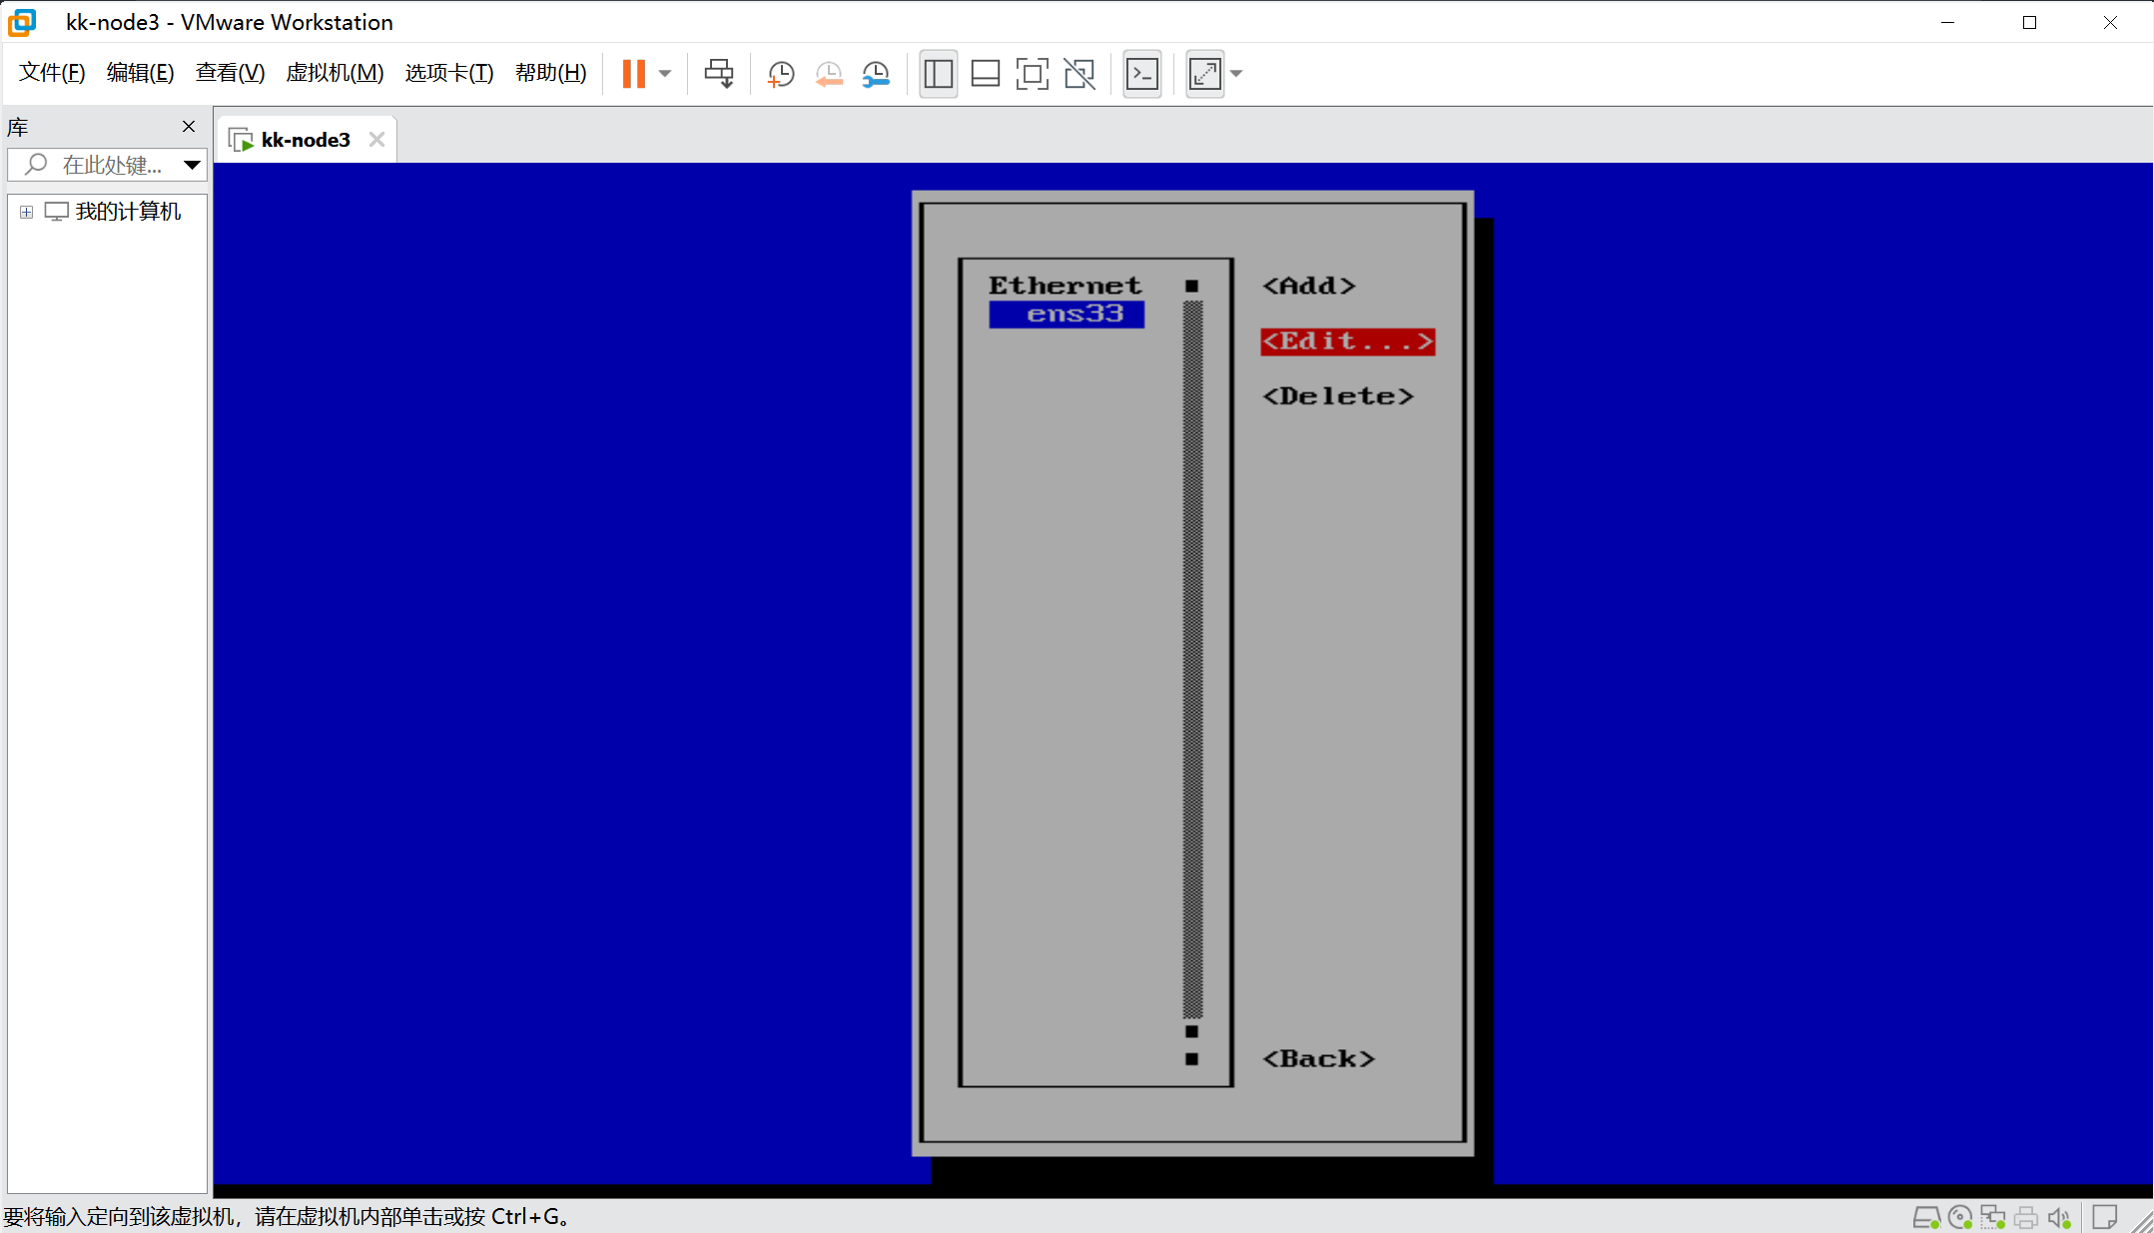The width and height of the screenshot is (2154, 1233).
Task: Click the sound card status icon
Action: [x=2059, y=1217]
